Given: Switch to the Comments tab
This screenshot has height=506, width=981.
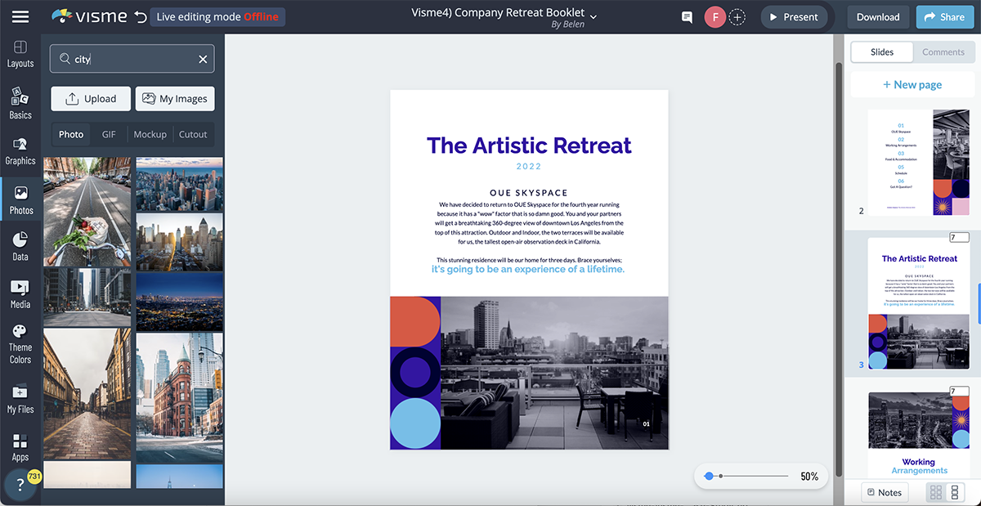Looking at the screenshot, I should [943, 52].
